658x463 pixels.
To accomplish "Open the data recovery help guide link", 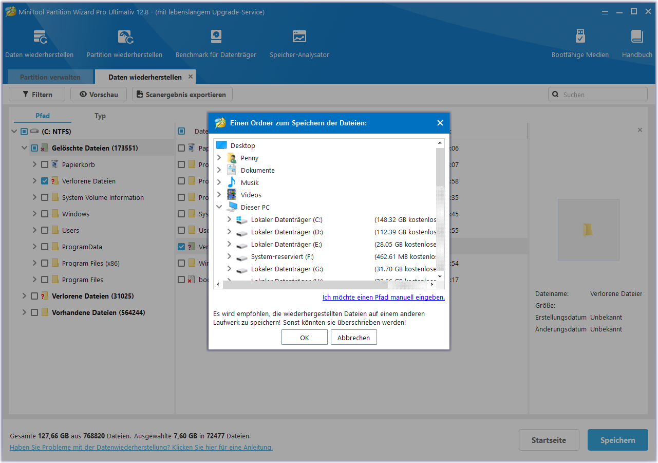I will (141, 447).
